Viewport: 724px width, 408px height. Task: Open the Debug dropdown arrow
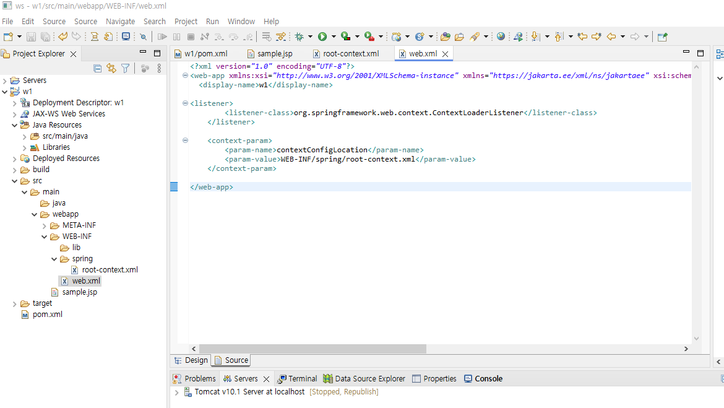pyautogui.click(x=310, y=37)
